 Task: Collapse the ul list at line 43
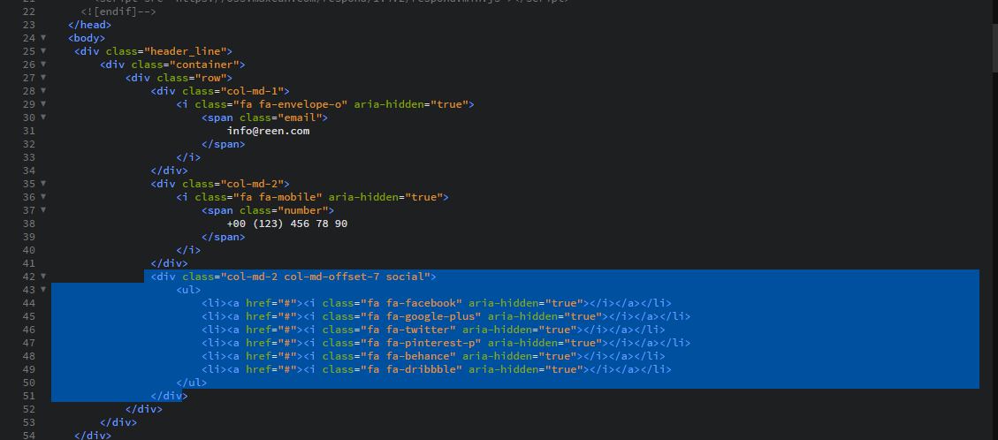pos(43,289)
